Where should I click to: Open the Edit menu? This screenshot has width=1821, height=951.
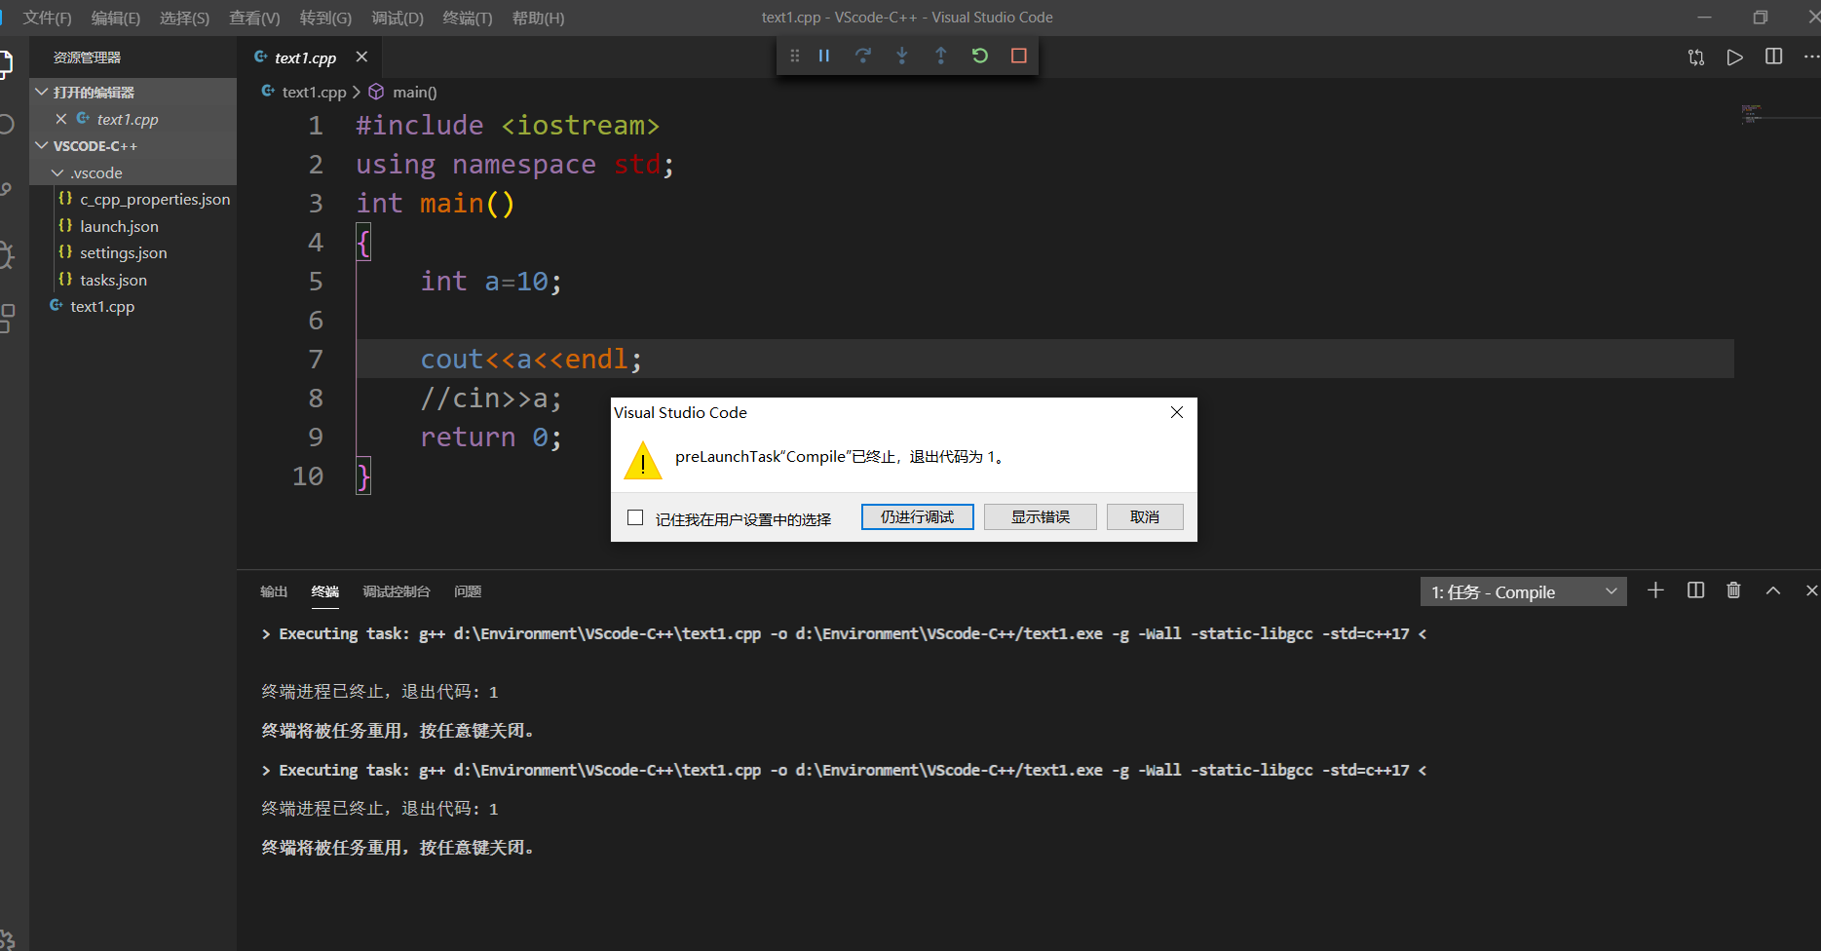pos(116,18)
